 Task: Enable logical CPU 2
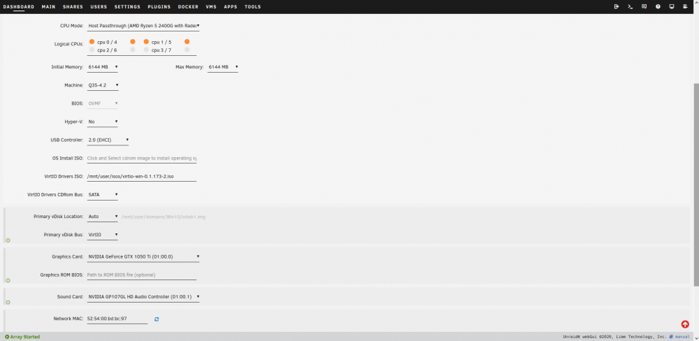92,50
